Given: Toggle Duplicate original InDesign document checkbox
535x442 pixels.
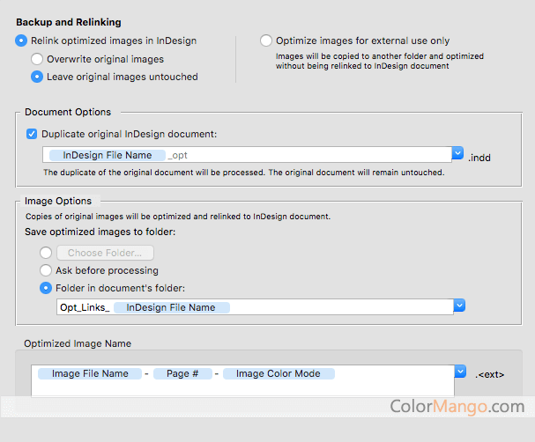Looking at the screenshot, I should [32, 134].
